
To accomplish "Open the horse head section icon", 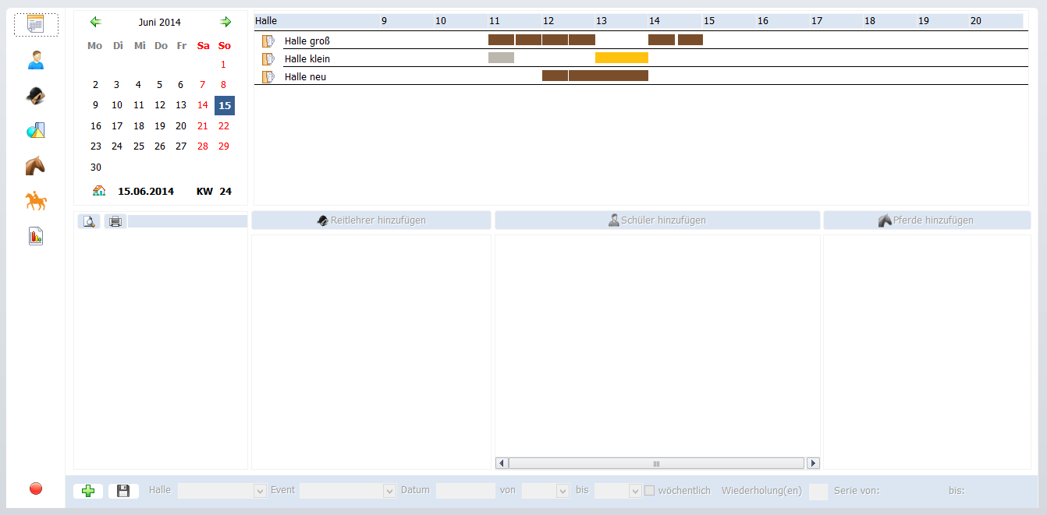I will (36, 166).
